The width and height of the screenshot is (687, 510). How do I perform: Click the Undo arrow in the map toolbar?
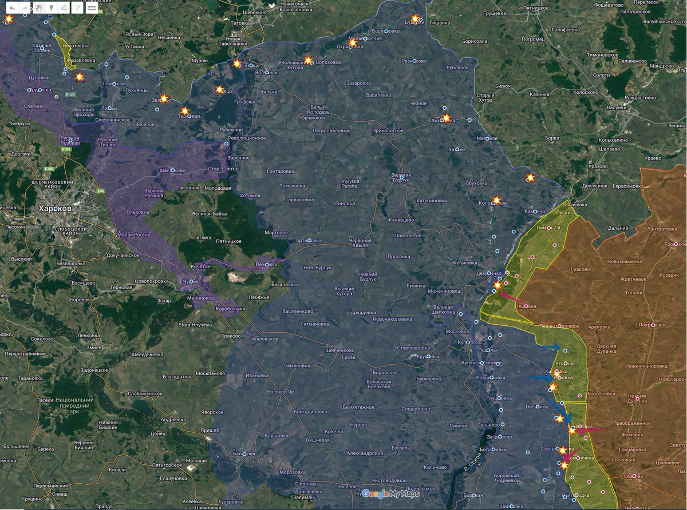coord(11,8)
